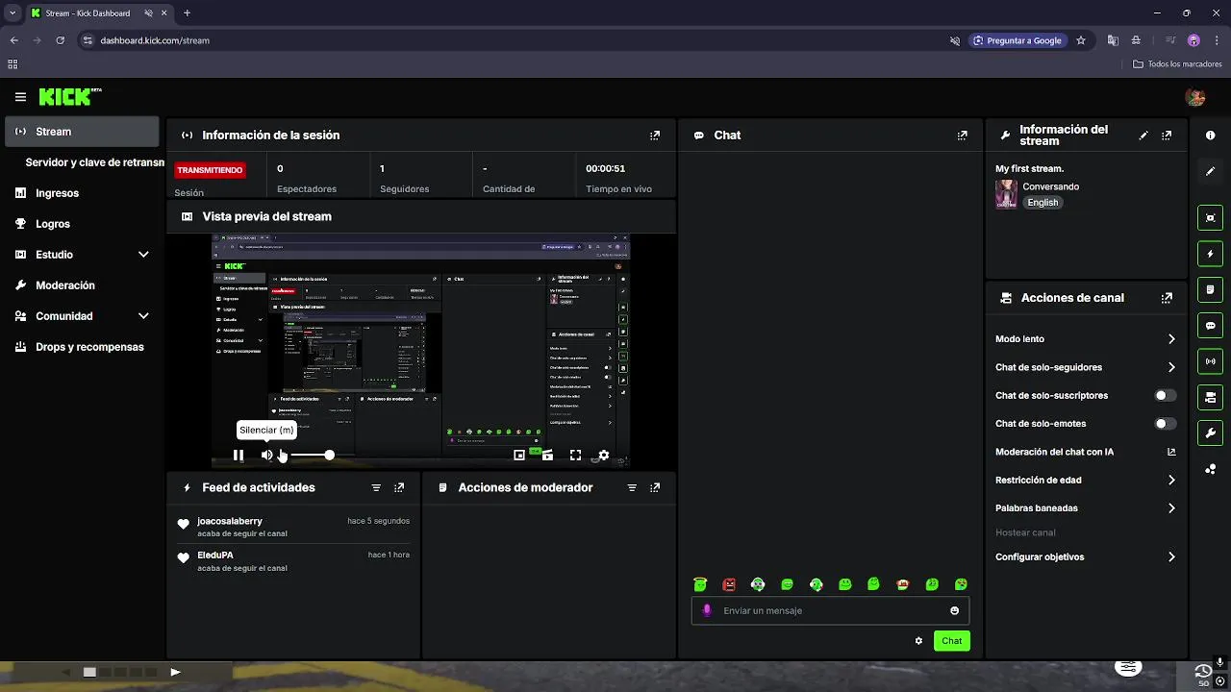Open Drops y recompensas page
Screen dimensions: 1231x692
(83, 347)
